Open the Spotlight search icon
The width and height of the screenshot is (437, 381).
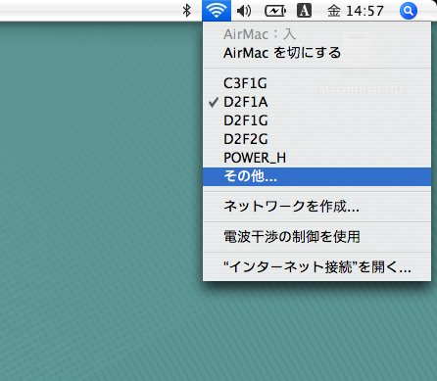point(409,11)
